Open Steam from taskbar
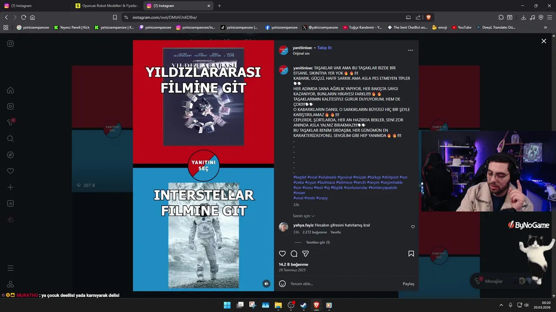This screenshot has height=312, width=556. 304,305
